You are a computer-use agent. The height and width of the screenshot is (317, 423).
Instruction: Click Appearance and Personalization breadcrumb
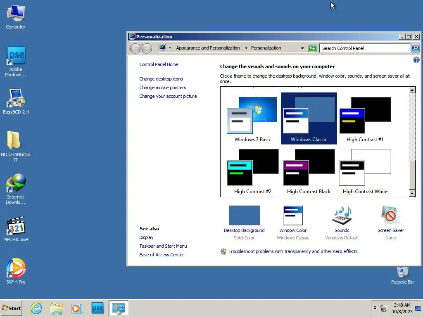coord(208,48)
